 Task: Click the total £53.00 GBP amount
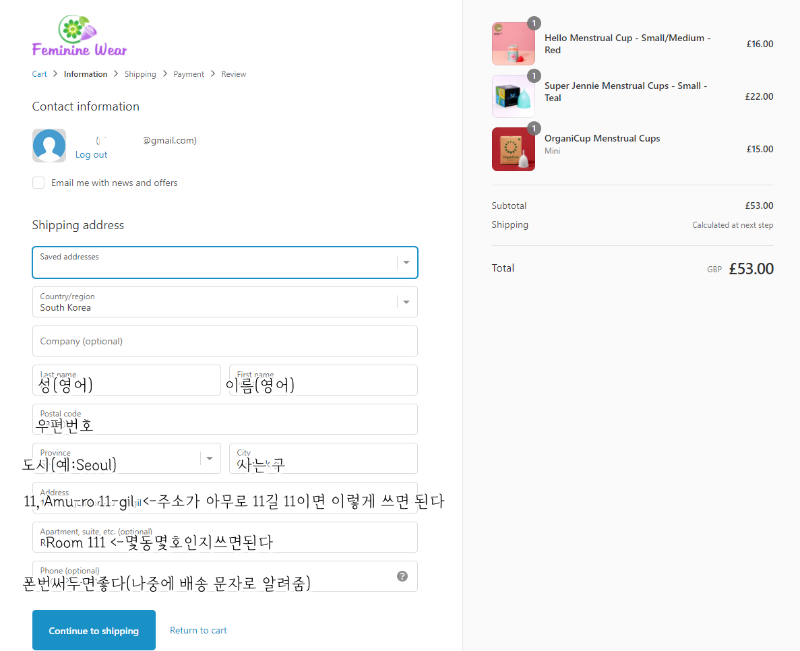tap(751, 269)
